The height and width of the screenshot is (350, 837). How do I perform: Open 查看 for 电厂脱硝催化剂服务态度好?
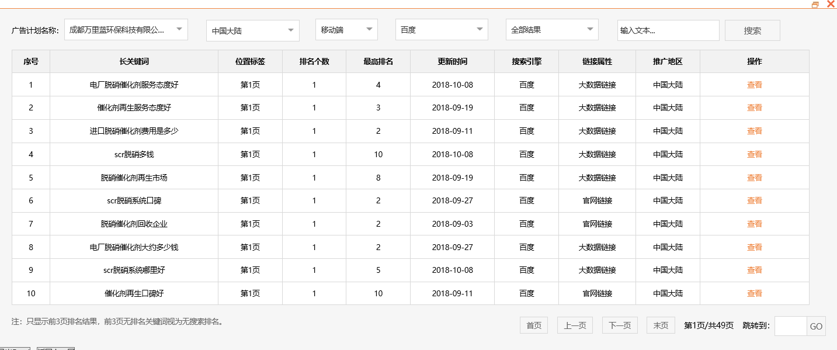point(754,84)
